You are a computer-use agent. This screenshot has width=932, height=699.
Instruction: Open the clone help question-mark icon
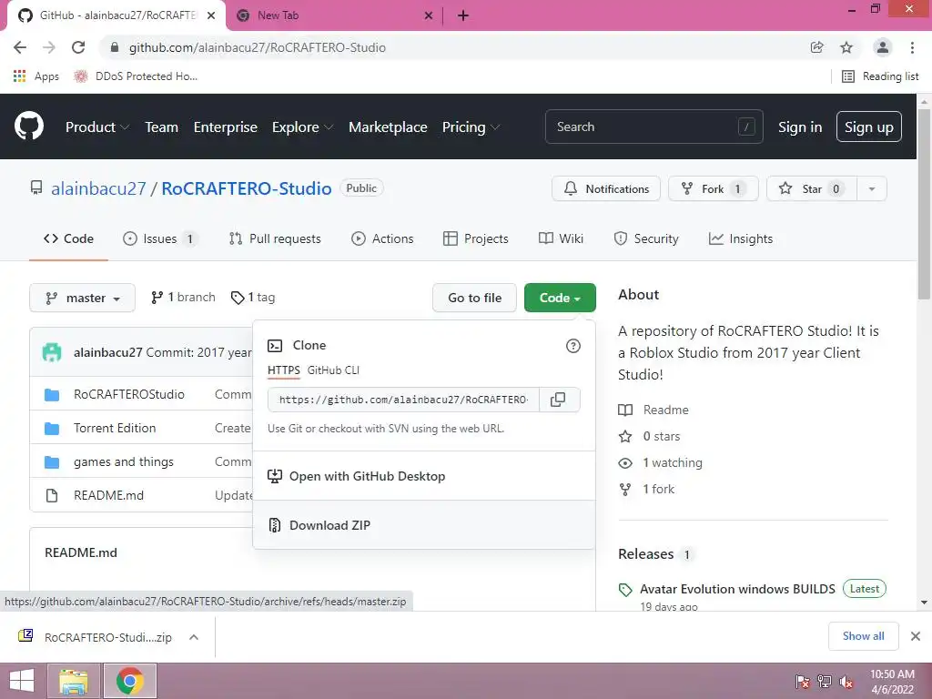(x=573, y=346)
